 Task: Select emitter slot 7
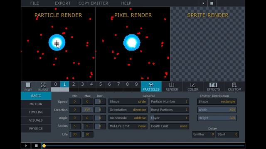click(118, 84)
